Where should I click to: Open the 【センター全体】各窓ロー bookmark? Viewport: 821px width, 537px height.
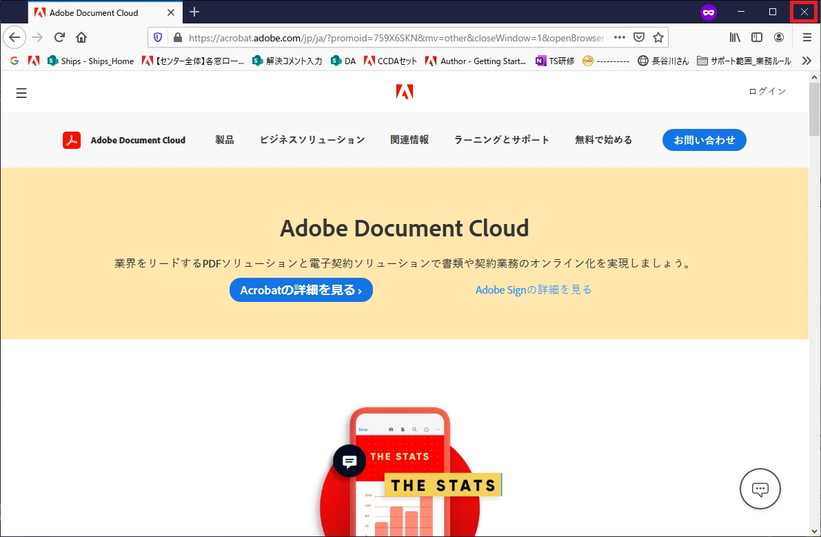pos(193,61)
